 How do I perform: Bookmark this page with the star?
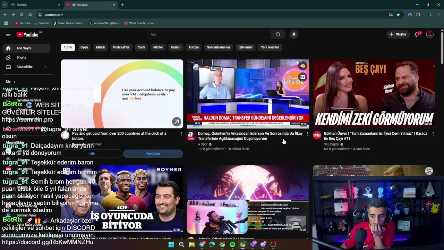(398, 15)
